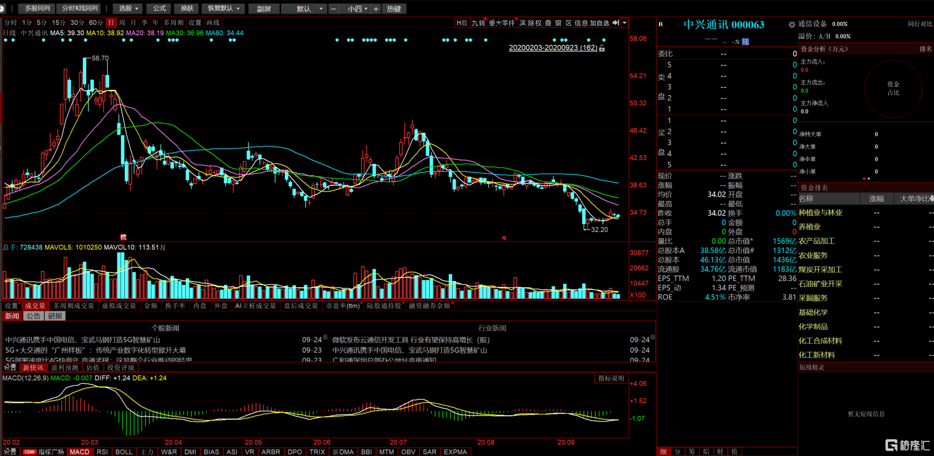Screen dimensions: 934x456
Task: Click the 20200203-20200923 date range label
Action: click(552, 48)
